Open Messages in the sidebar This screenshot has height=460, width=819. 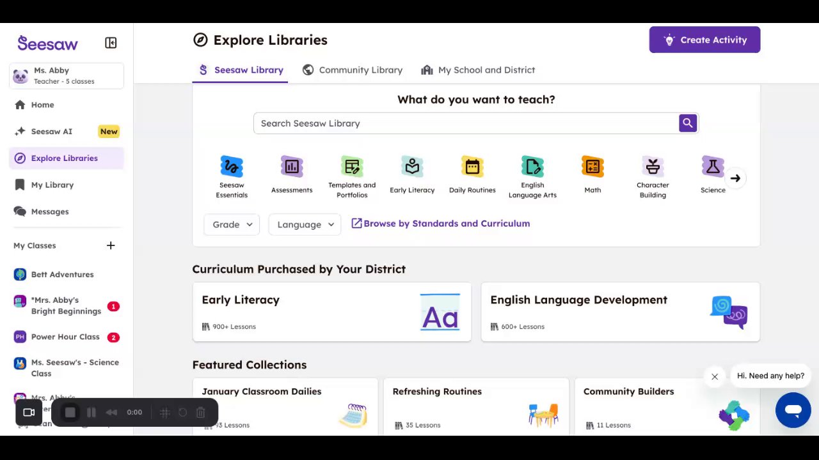pyautogui.click(x=67, y=211)
